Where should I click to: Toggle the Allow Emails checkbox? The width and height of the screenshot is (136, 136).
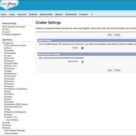click(82, 62)
